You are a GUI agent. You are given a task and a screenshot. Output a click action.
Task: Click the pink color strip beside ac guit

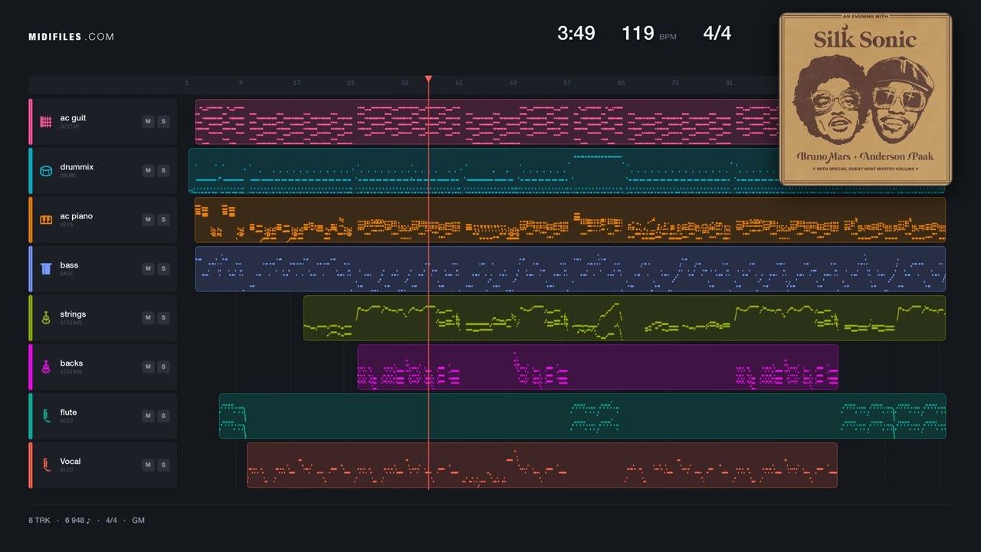click(31, 121)
